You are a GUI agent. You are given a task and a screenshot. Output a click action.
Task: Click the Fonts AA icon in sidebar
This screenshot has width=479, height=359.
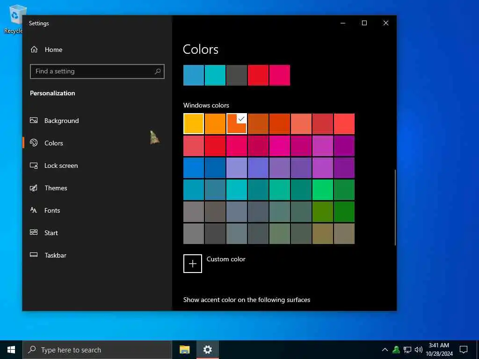pyautogui.click(x=34, y=210)
